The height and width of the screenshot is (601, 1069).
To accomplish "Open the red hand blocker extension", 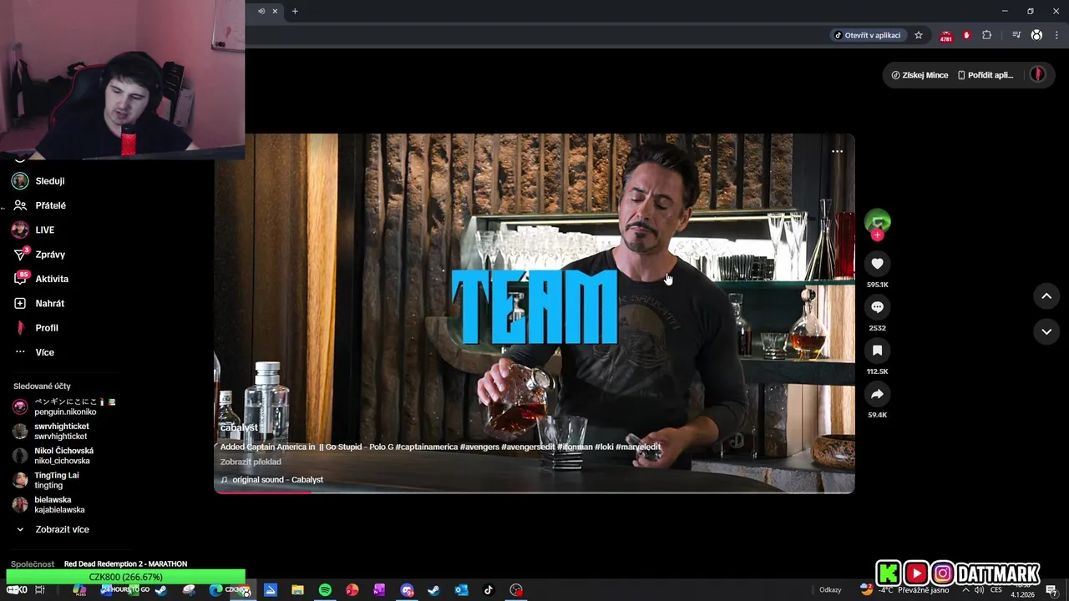I will coord(966,35).
